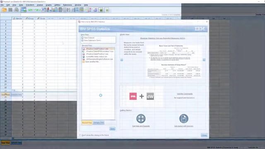Close the Welcome dialog with X
The image size is (265, 149).
[x=207, y=22]
